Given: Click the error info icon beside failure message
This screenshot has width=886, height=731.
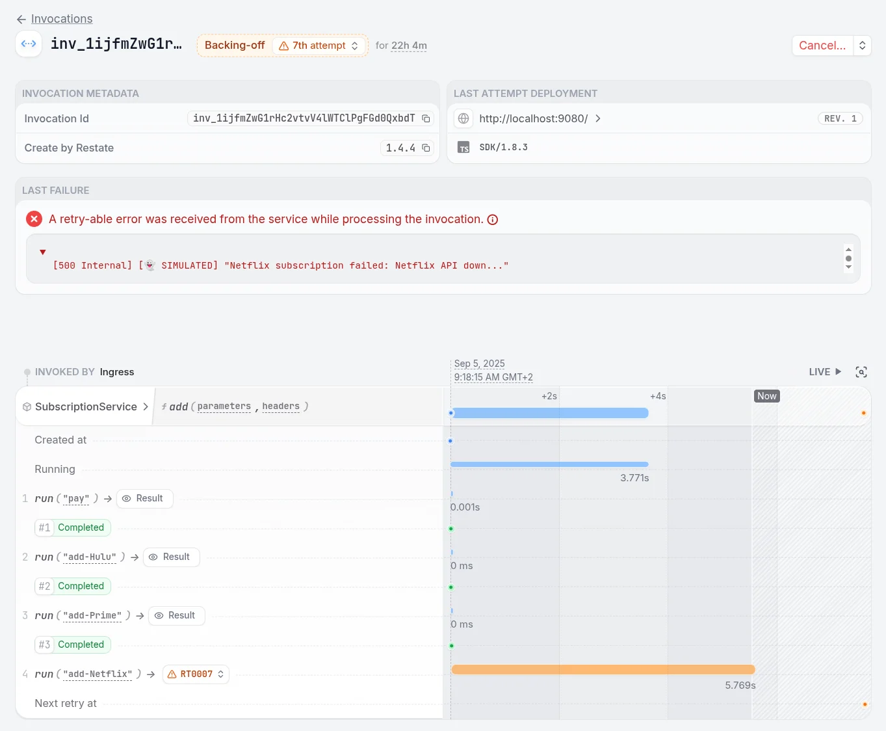Looking at the screenshot, I should pyautogui.click(x=493, y=220).
